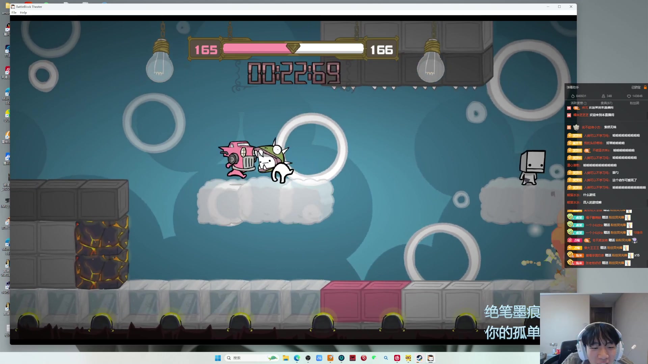Open the Windows Start menu
The image size is (648, 364).
(x=218, y=358)
